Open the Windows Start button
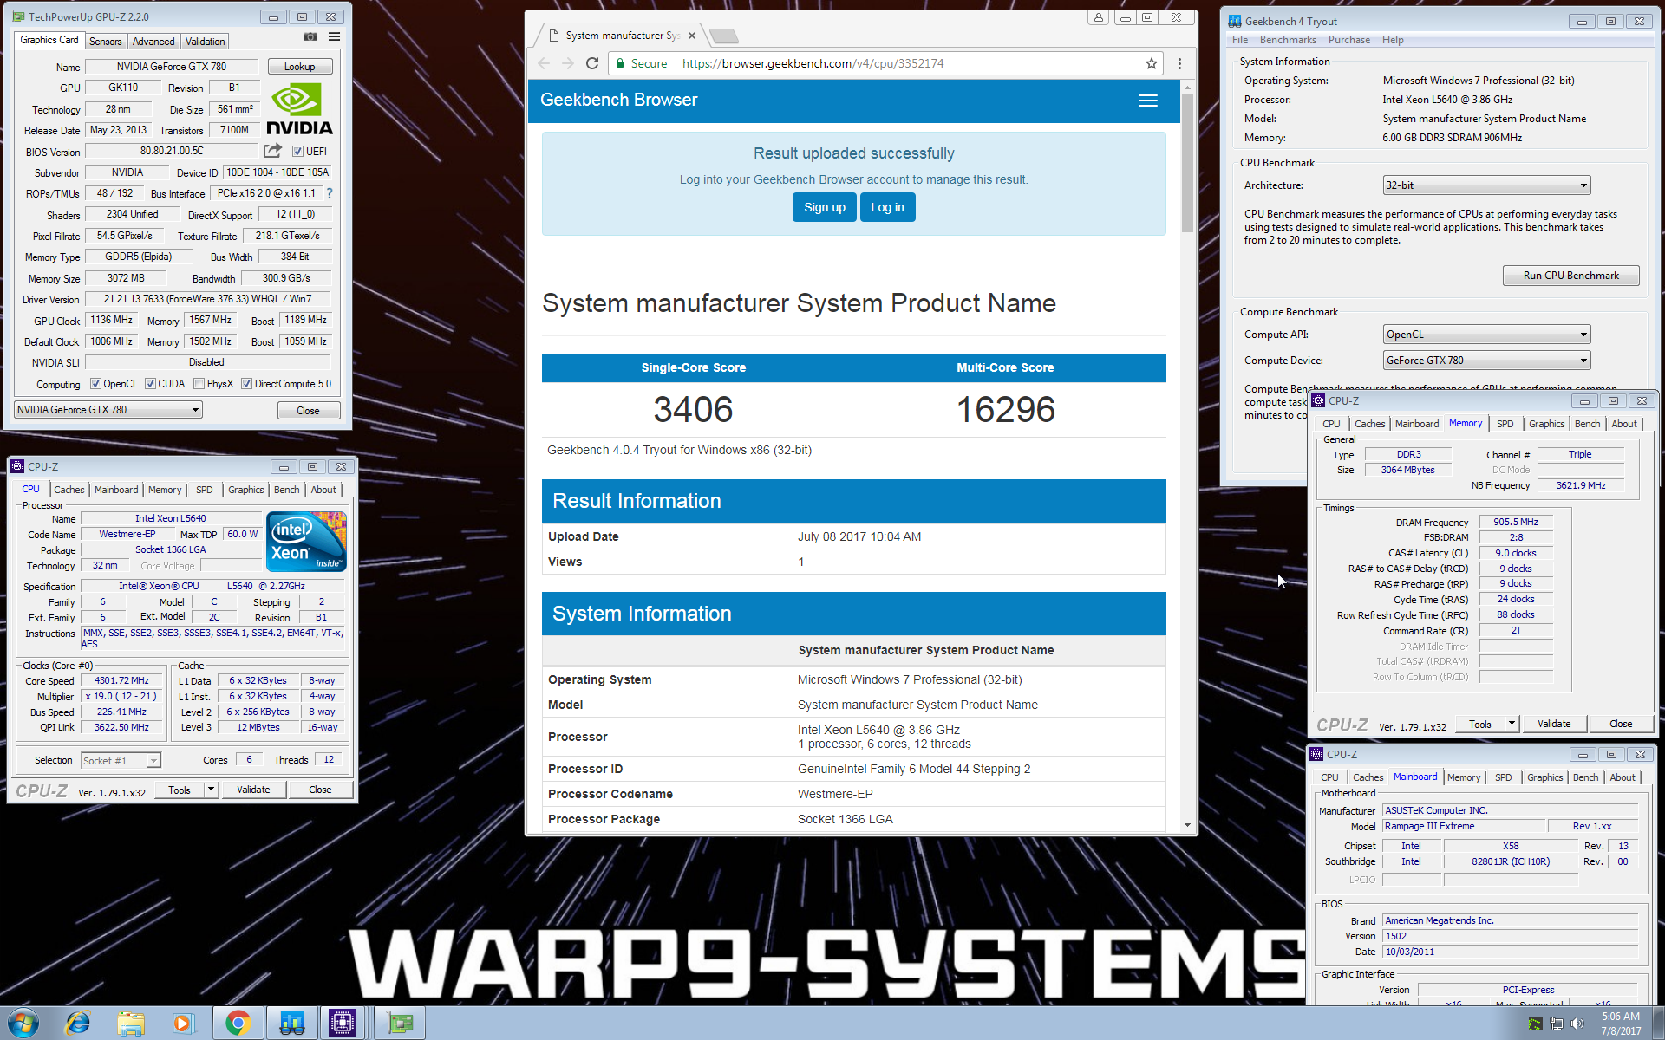This screenshot has height=1040, width=1665. tap(23, 1024)
